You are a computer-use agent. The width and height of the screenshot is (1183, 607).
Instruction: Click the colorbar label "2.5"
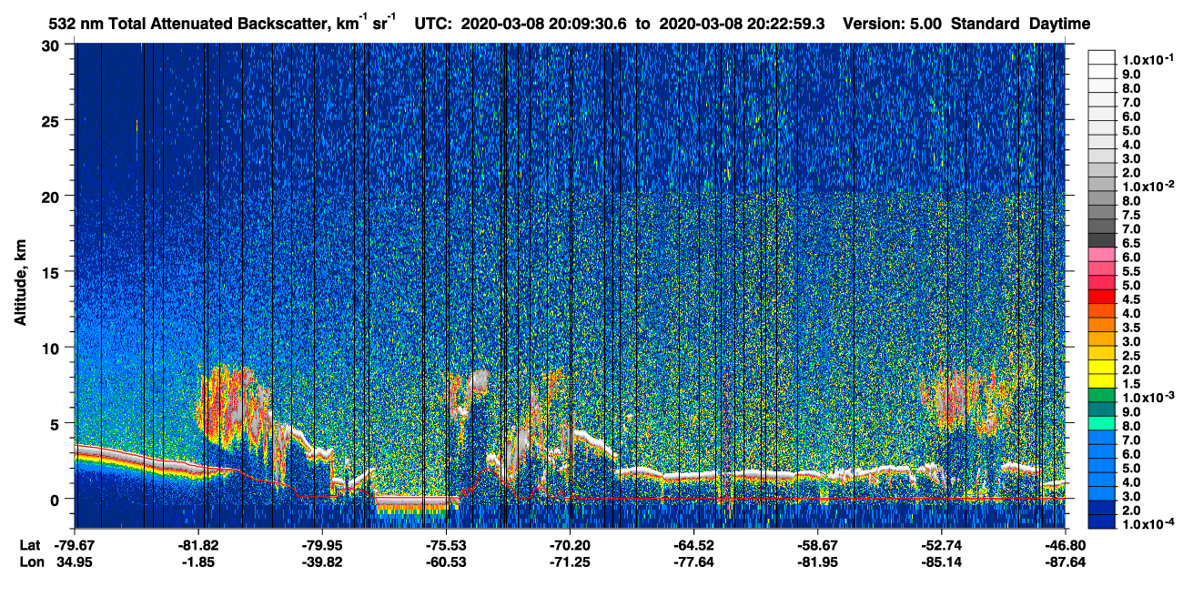pos(1131,355)
